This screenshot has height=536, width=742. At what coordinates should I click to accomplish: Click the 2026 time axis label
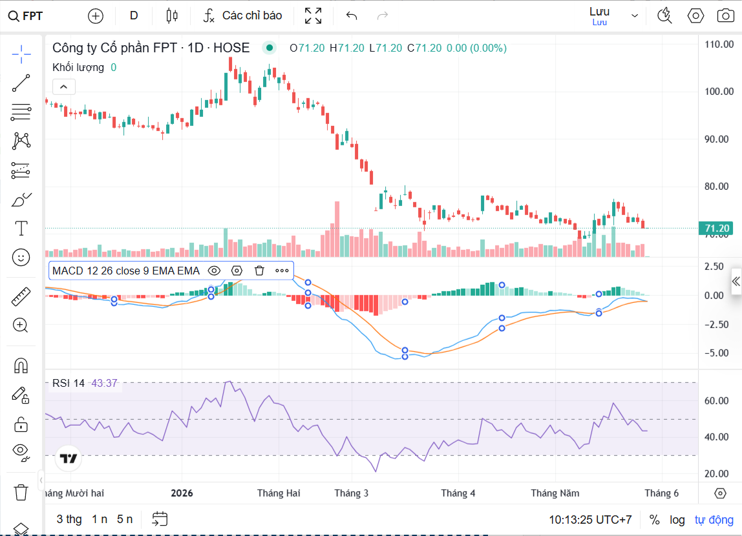click(182, 493)
